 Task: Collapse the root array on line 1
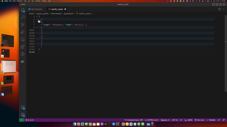coord(37,17)
